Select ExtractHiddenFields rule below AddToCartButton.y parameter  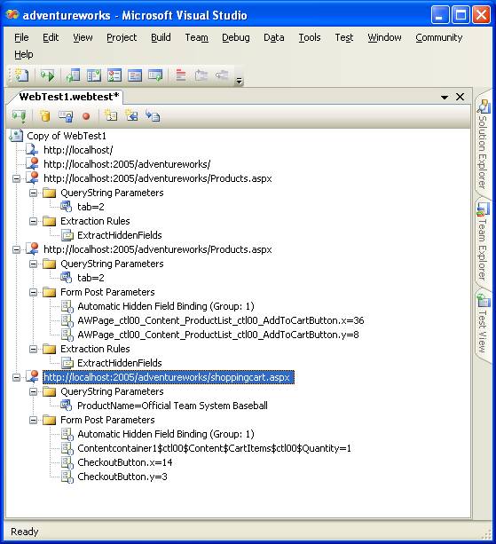[x=119, y=363]
